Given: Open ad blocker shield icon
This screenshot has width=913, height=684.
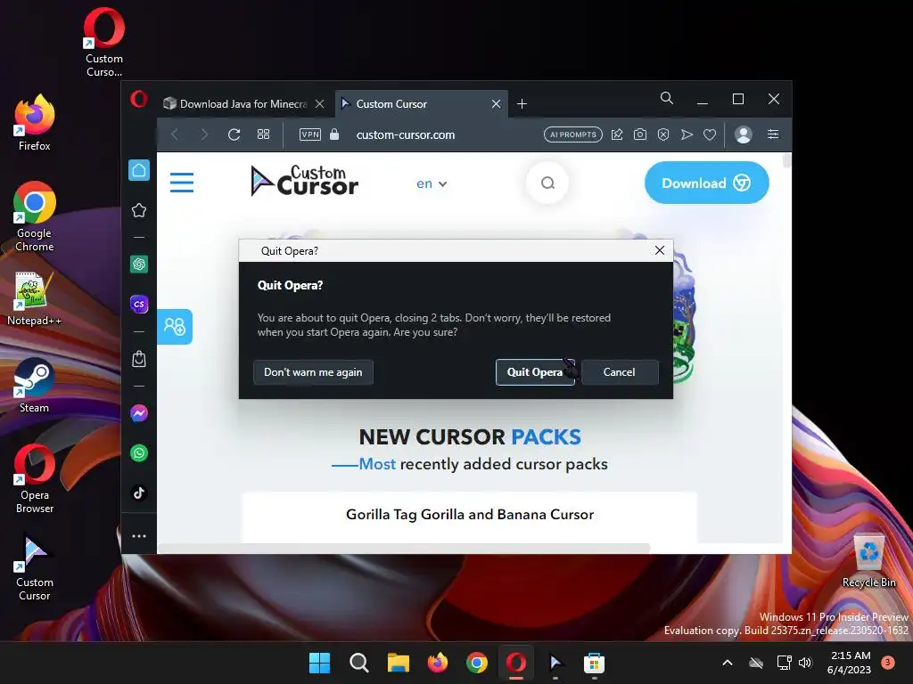Looking at the screenshot, I should [663, 135].
